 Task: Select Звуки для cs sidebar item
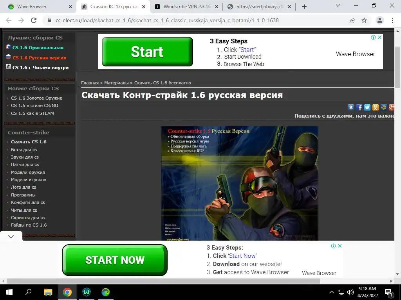point(25,157)
